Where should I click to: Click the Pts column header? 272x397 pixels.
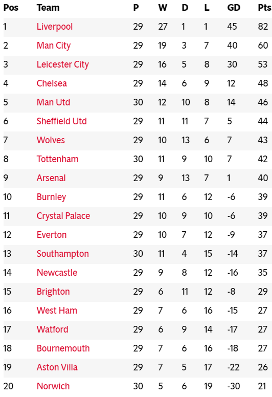click(264, 8)
